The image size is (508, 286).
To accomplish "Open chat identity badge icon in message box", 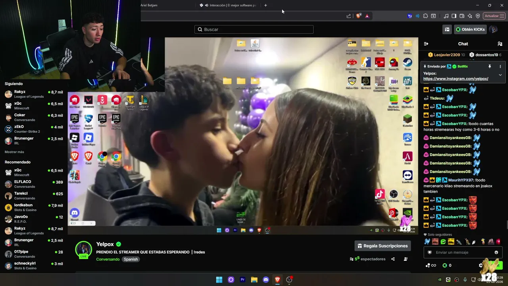I will tap(429, 252).
